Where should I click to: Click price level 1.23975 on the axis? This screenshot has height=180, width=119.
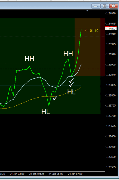[111, 44]
